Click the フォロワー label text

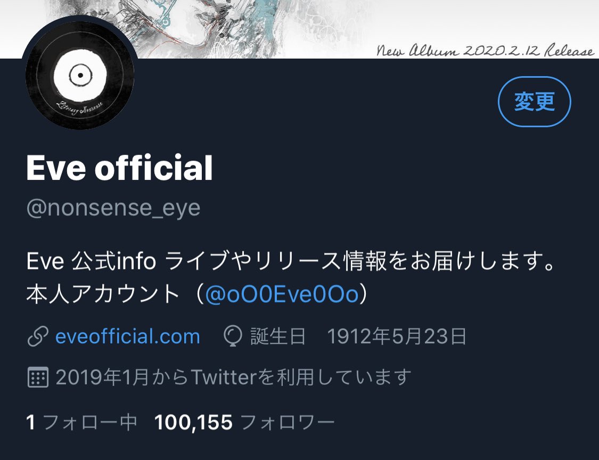(288, 423)
